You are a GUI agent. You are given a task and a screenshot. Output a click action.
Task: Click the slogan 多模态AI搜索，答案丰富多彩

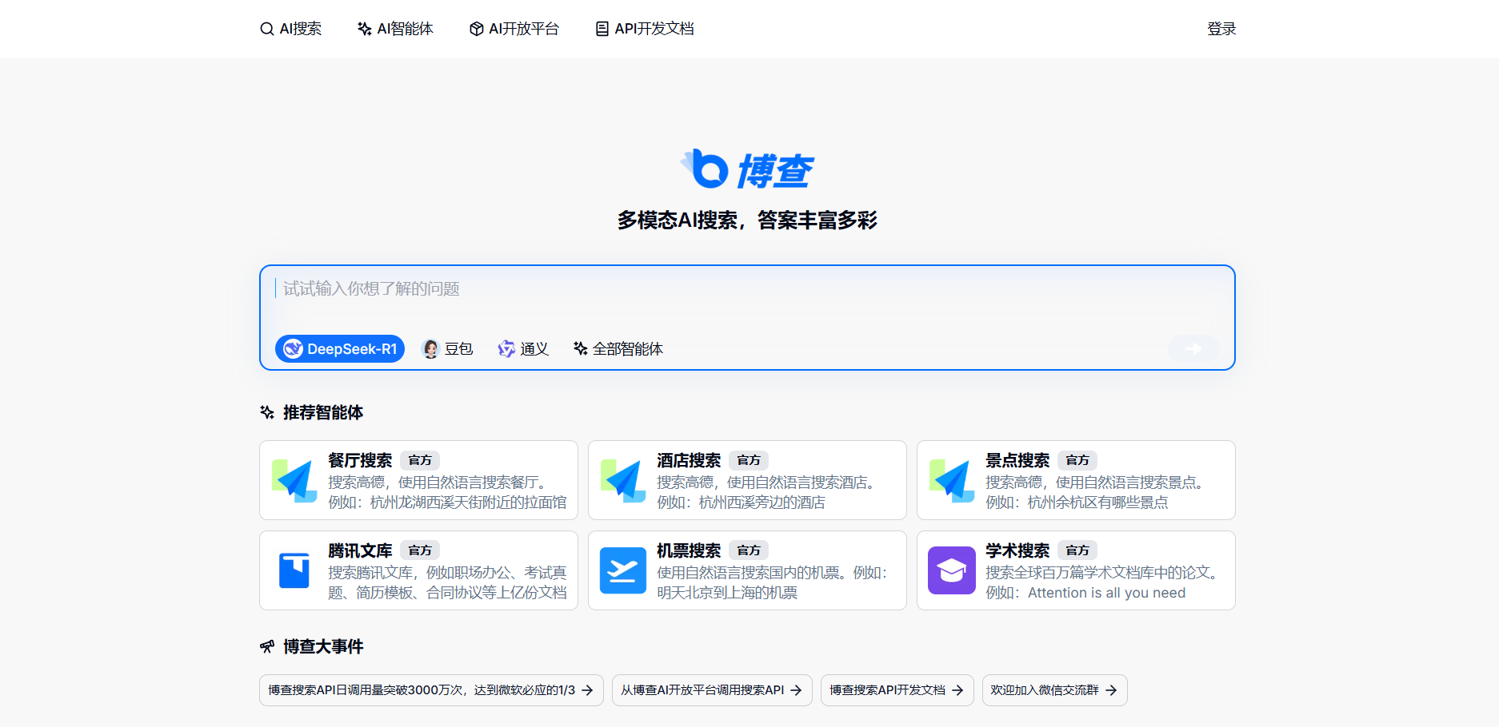(x=747, y=220)
